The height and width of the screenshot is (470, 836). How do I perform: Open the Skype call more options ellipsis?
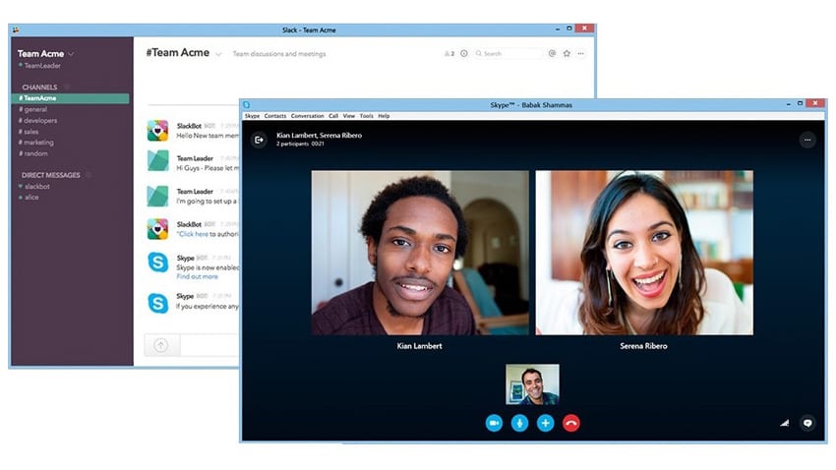tap(807, 140)
